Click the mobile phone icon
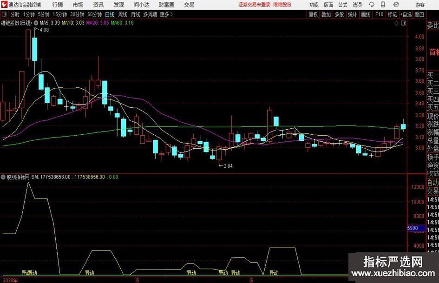Viewport: 439px width, 283px height. tap(383, 5)
